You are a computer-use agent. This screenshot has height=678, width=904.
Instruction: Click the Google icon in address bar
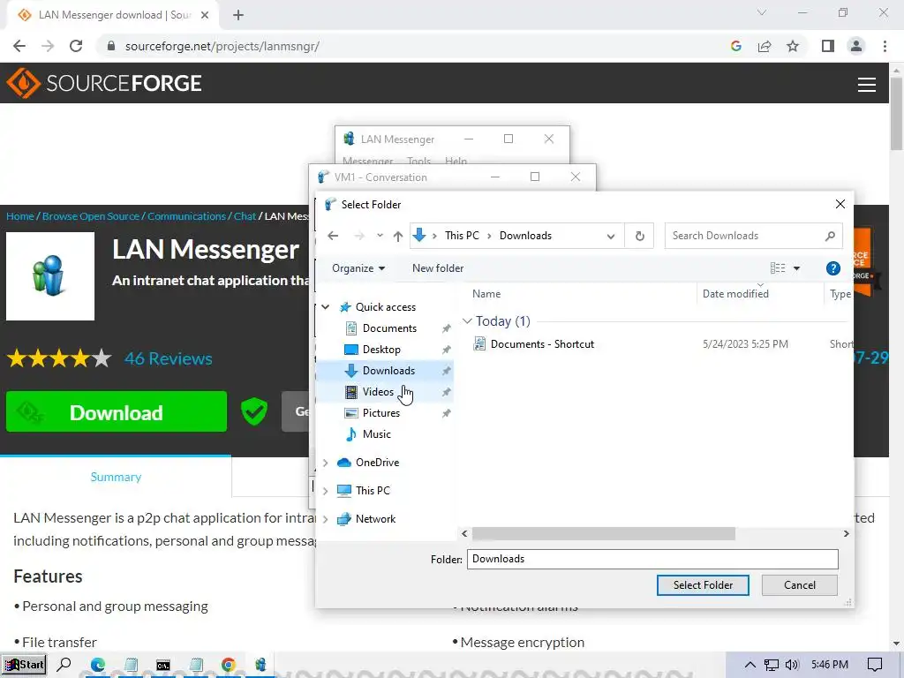(735, 46)
